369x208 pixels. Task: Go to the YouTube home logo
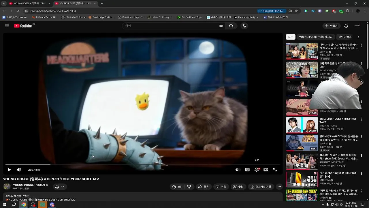pos(23,26)
